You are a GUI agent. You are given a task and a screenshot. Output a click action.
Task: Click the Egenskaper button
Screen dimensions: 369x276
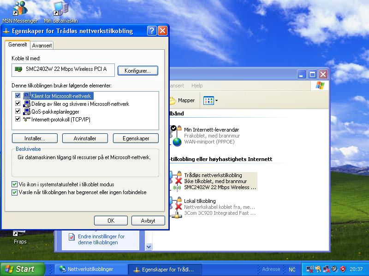pos(136,138)
